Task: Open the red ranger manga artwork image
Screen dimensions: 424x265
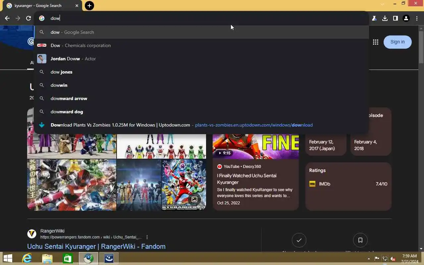Action: click(72, 185)
